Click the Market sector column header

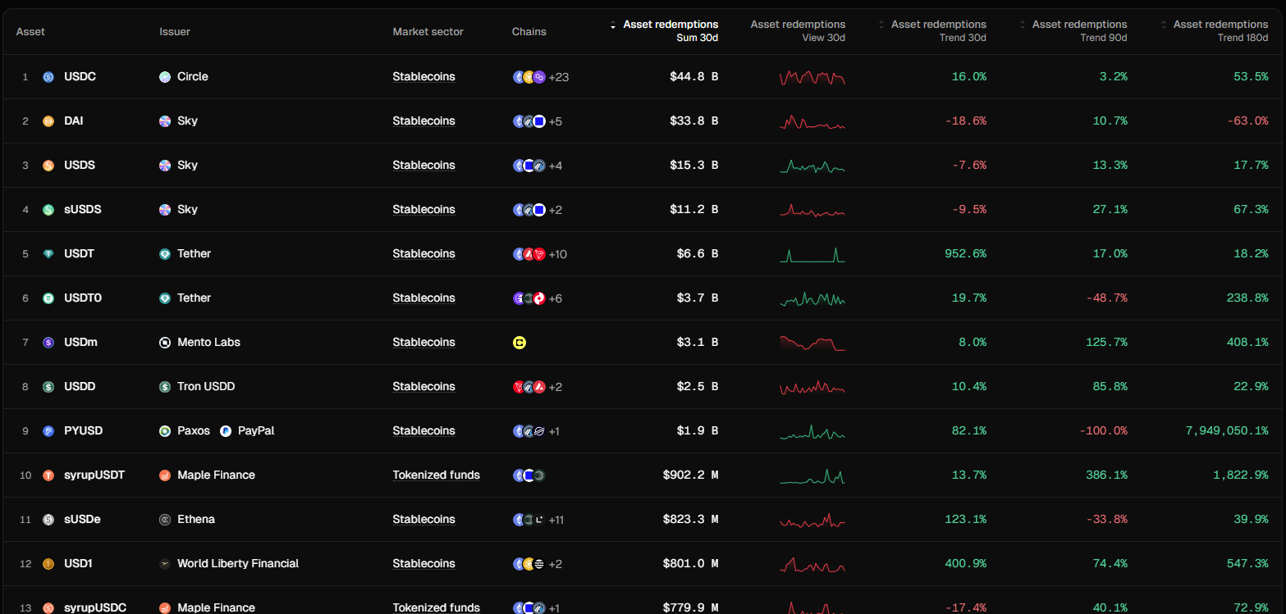(x=428, y=32)
